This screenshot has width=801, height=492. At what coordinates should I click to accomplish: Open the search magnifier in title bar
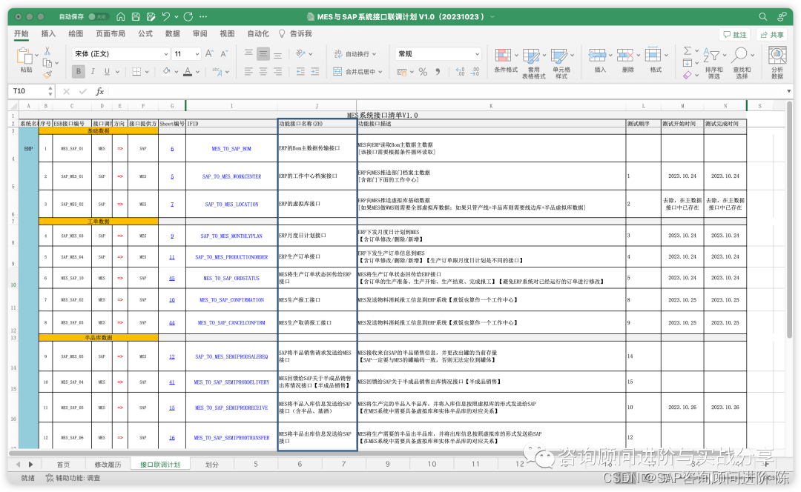762,16
